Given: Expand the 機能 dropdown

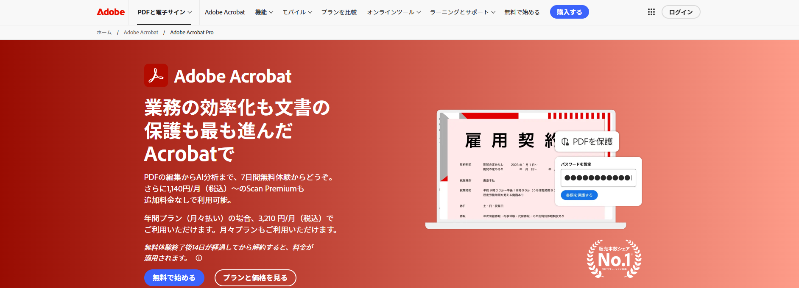Looking at the screenshot, I should [x=264, y=12].
